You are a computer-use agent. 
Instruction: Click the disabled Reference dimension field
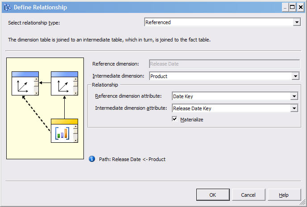coord(224,64)
